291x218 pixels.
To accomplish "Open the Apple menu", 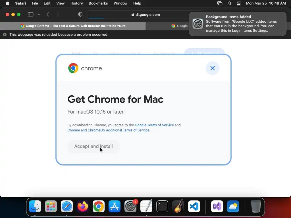I will pyautogui.click(x=7, y=3).
